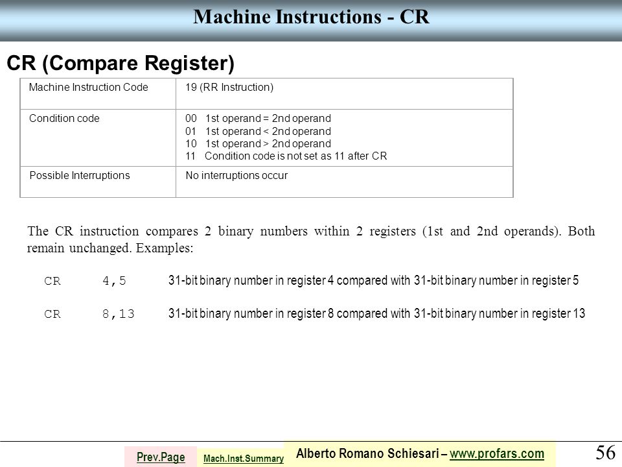Go to Mach.Inst.Summary link
The height and width of the screenshot is (467, 622).
tap(244, 459)
